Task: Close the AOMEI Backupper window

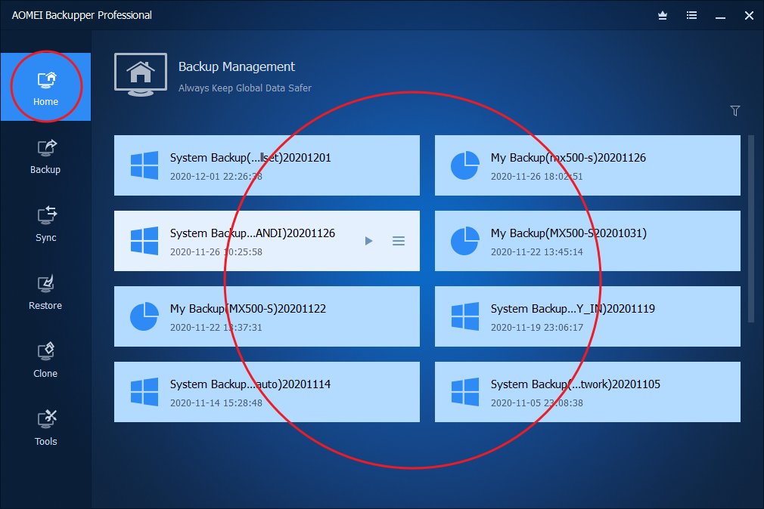Action: pyautogui.click(x=749, y=16)
